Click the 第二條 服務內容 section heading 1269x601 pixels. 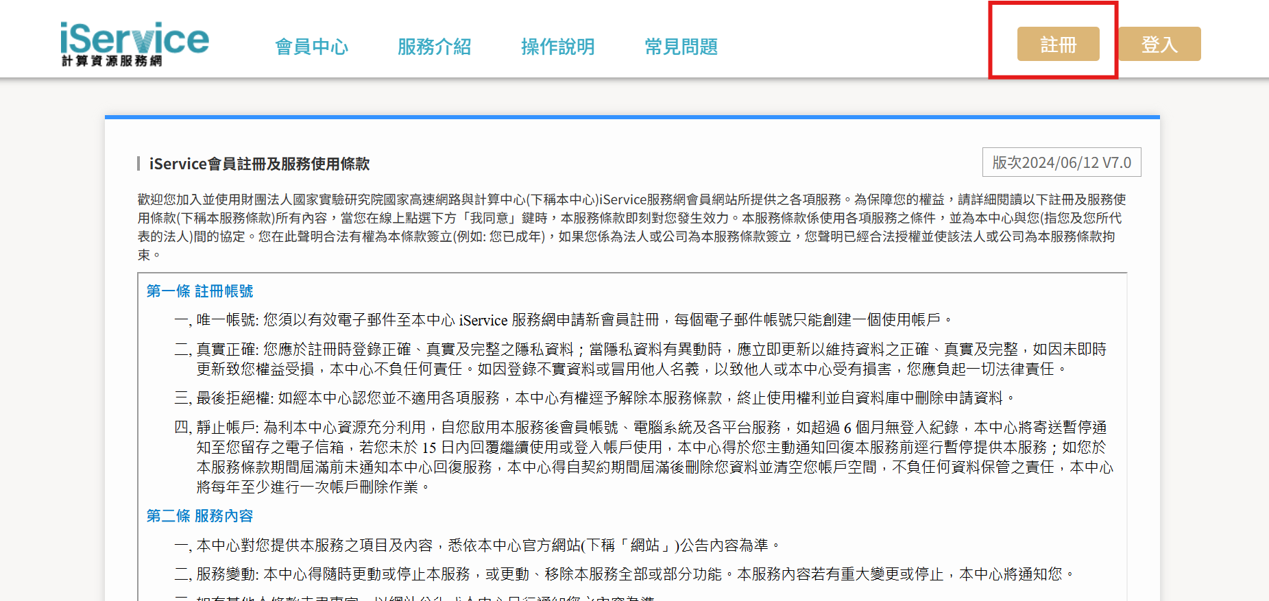click(x=200, y=516)
